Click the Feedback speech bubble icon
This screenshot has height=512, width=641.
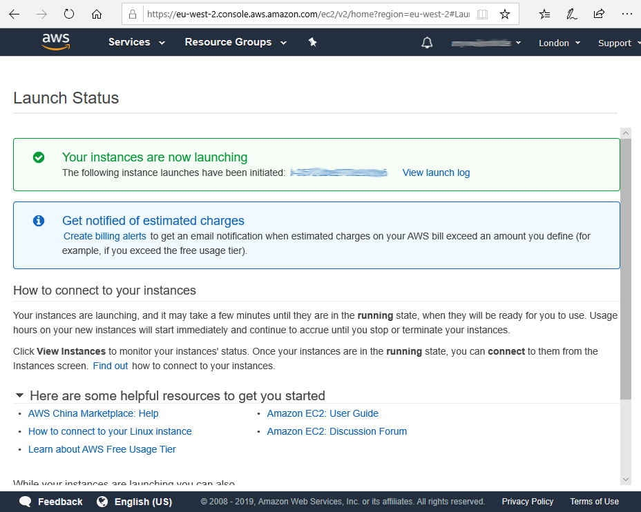(26, 502)
